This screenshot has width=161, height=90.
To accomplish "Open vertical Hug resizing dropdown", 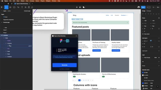I will 153,26.
